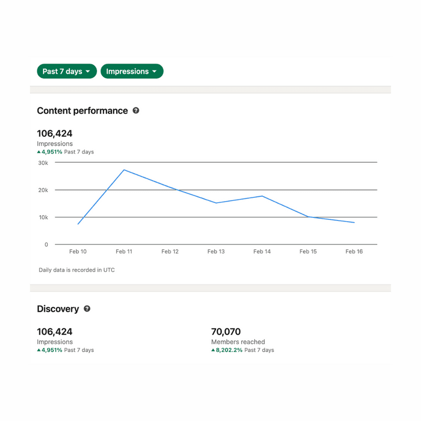Click the Discovery help icon

pyautogui.click(x=87, y=309)
